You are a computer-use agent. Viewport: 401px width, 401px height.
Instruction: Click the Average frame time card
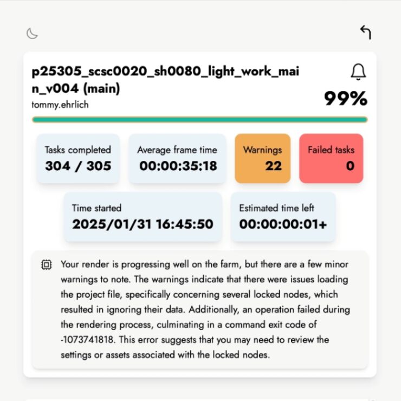click(x=177, y=158)
